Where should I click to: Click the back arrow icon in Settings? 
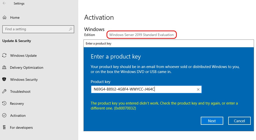pyautogui.click(x=4, y=3)
